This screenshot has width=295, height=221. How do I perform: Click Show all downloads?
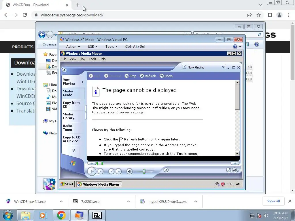click(273, 201)
